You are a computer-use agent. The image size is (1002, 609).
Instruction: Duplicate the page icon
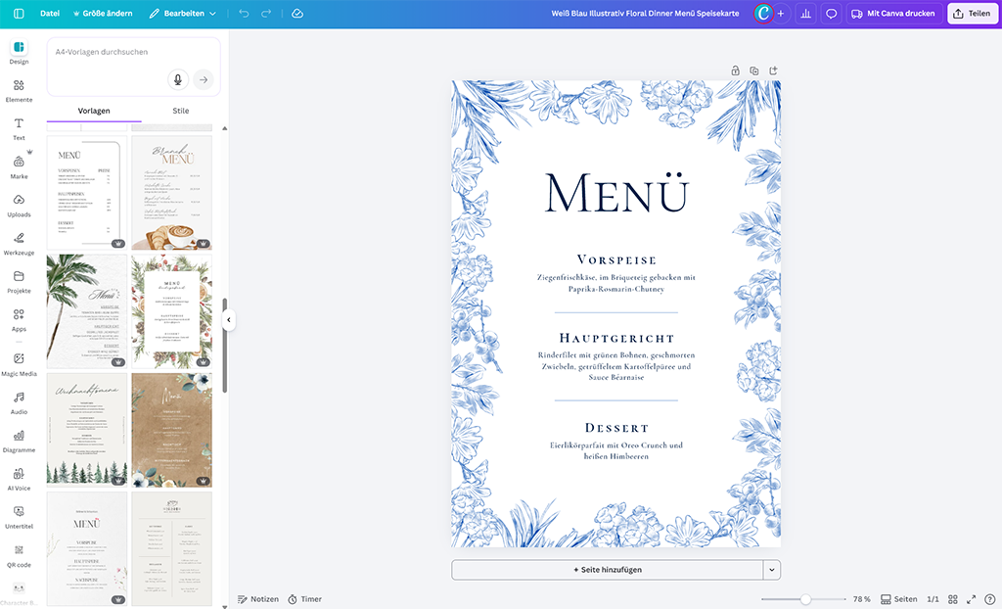[754, 71]
